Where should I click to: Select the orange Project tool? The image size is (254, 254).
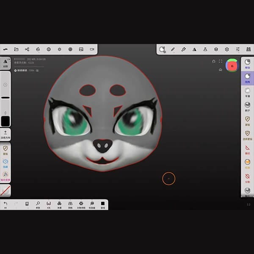click(247, 164)
